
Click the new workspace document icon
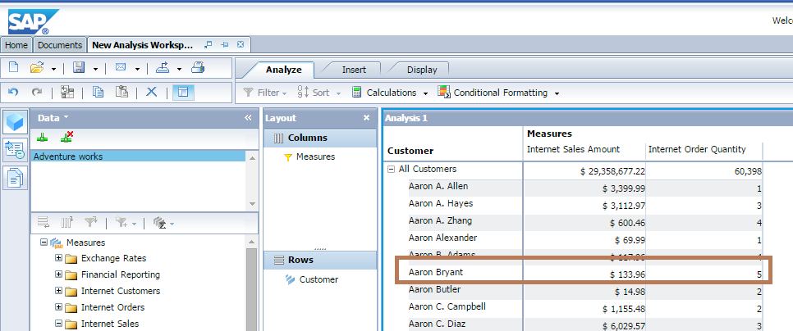[x=14, y=68]
